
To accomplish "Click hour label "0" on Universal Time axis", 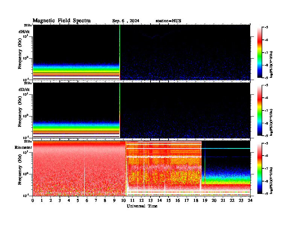I will point(33,201).
